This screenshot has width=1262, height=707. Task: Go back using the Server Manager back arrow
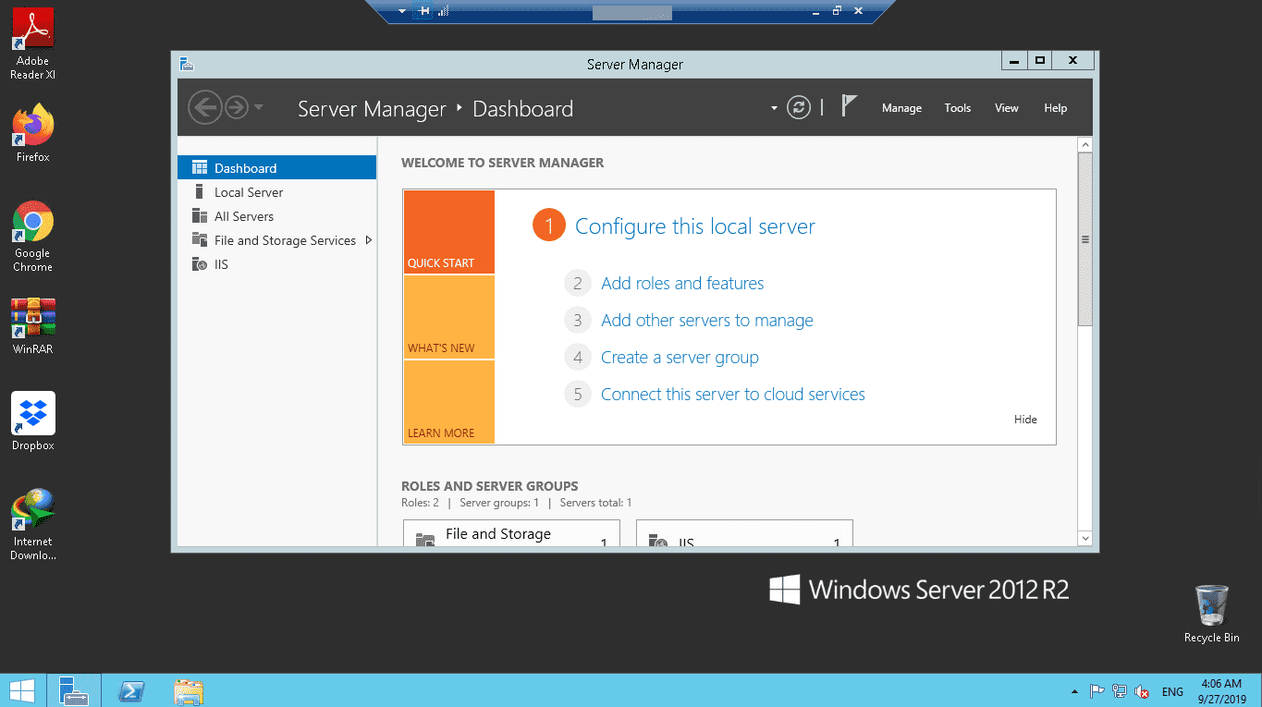(x=205, y=108)
